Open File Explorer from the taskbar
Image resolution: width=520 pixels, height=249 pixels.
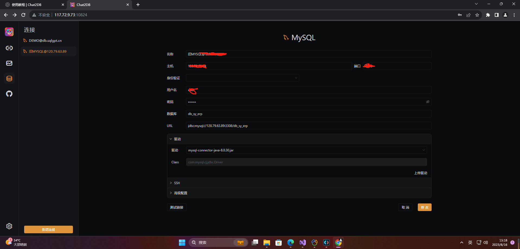click(x=267, y=242)
